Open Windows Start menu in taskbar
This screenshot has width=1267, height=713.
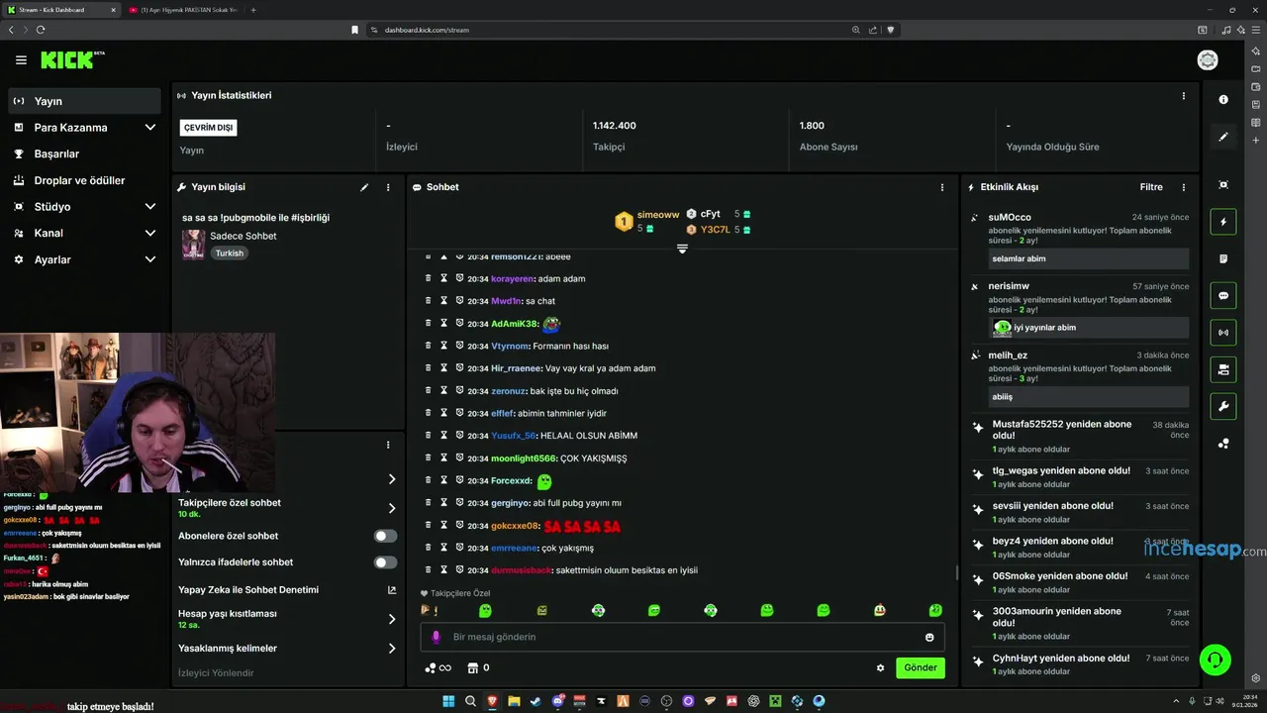(448, 701)
